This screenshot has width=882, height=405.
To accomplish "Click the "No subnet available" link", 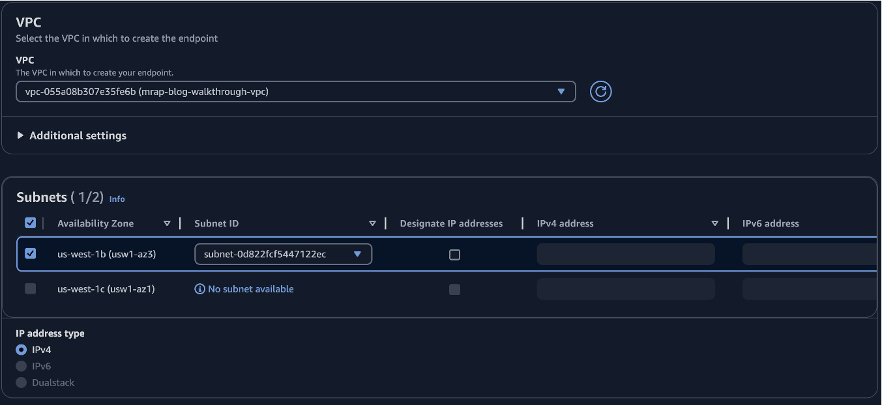I will (250, 288).
